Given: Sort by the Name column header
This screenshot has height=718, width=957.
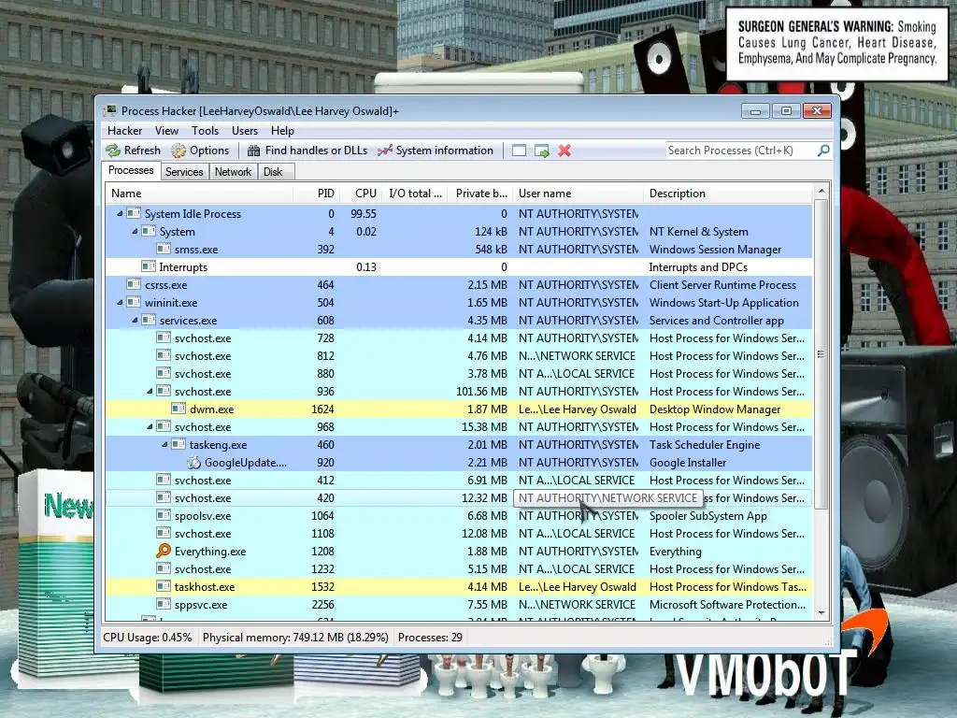Looking at the screenshot, I should click(x=199, y=193).
